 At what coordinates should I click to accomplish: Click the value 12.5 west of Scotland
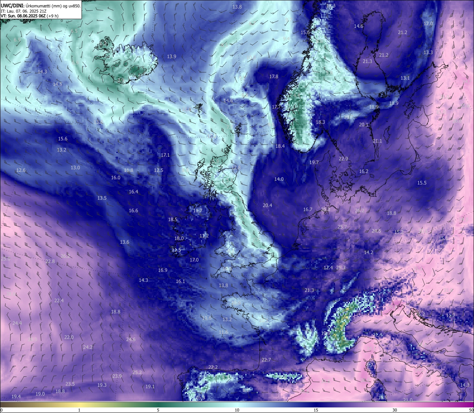(158, 170)
